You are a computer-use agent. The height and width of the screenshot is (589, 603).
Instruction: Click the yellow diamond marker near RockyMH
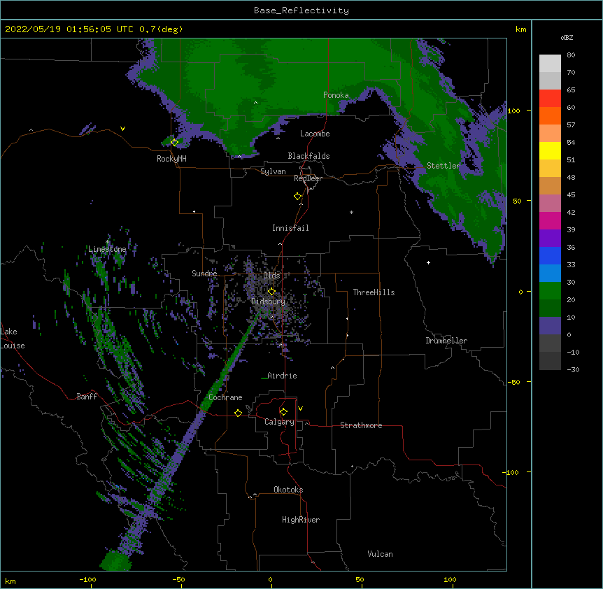pyautogui.click(x=174, y=143)
